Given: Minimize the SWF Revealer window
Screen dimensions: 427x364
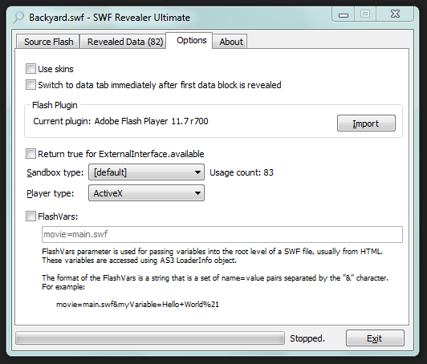Looking at the screenshot, I should click(344, 14).
